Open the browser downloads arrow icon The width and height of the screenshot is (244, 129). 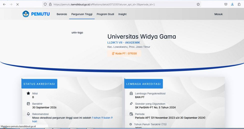[232, 4]
